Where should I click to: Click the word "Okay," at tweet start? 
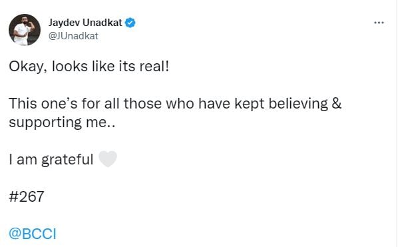[x=28, y=67]
